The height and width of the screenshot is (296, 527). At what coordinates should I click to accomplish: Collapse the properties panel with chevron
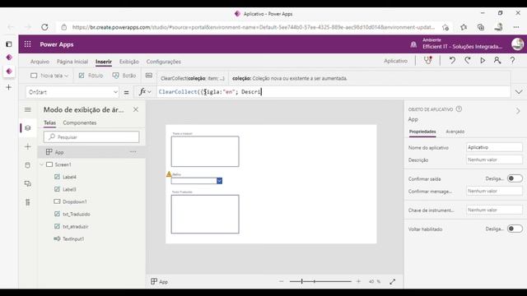coord(518,111)
